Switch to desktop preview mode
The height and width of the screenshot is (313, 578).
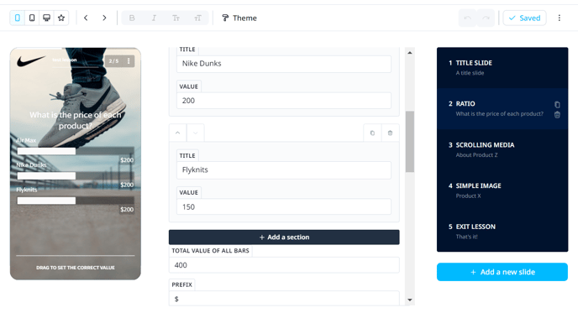46,18
